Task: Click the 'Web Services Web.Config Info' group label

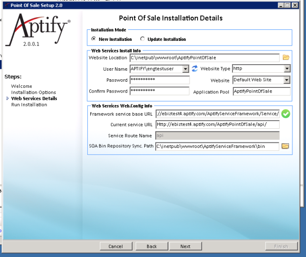Action: (122, 106)
